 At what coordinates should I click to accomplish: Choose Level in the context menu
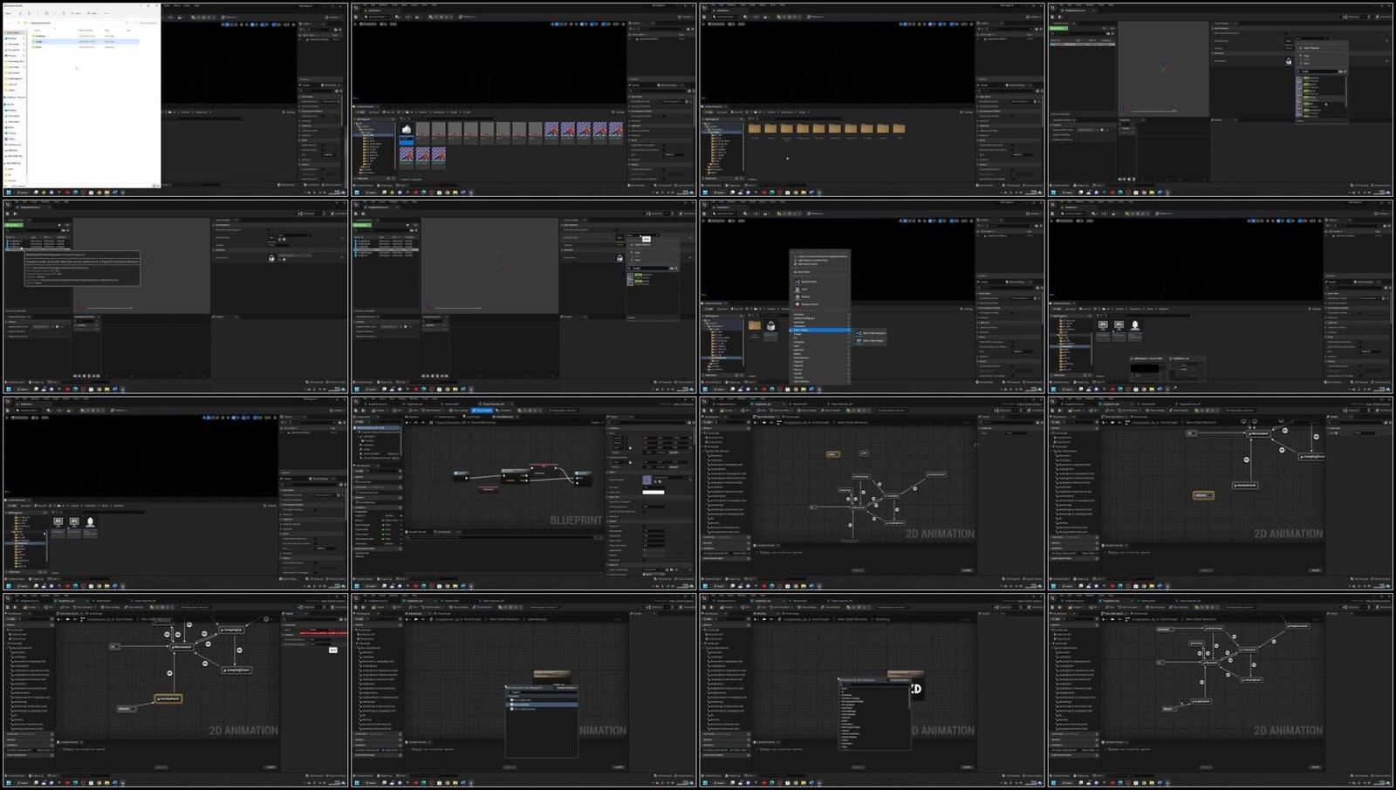point(803,289)
